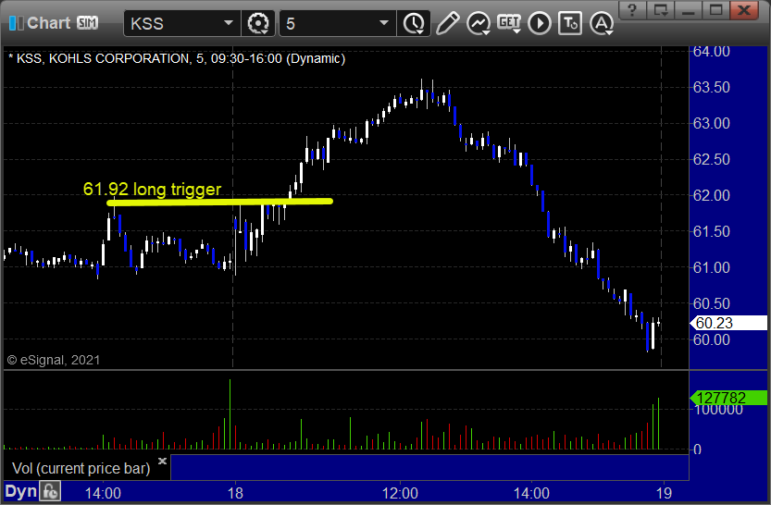The height and width of the screenshot is (505, 771).
Task: Open the window options dropdown icon
Action: click(x=660, y=10)
